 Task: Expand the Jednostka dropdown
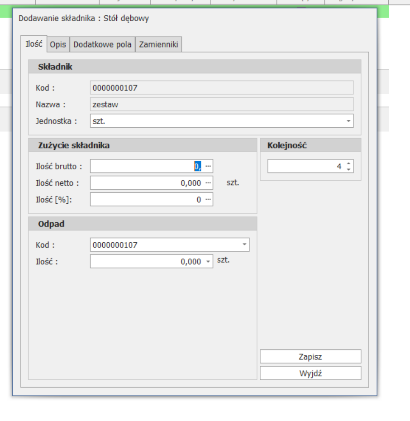tap(348, 121)
